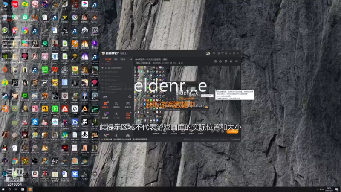Open the yellow Rockstar Games desktop shortcut
Image resolution: width=341 pixels, height=192 pixels.
45,109
